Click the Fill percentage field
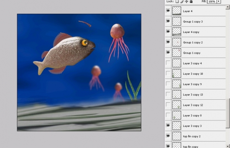The width and height of the screenshot is (230, 148). 212,2
